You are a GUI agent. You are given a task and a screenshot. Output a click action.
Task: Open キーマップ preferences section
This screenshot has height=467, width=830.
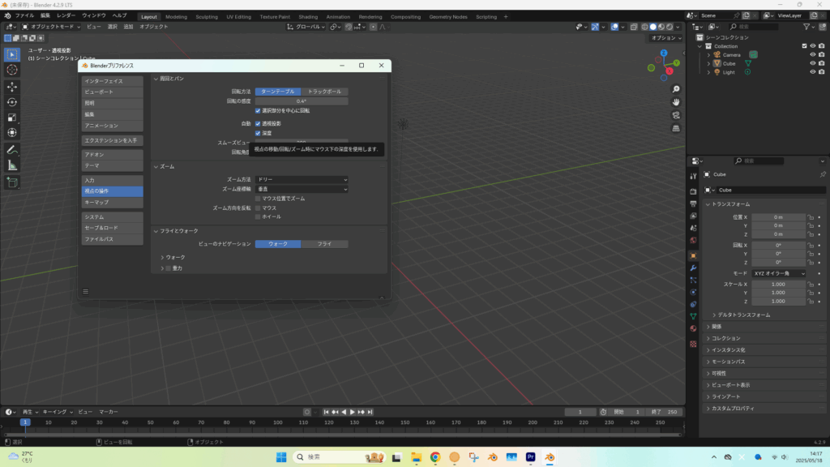(112, 202)
